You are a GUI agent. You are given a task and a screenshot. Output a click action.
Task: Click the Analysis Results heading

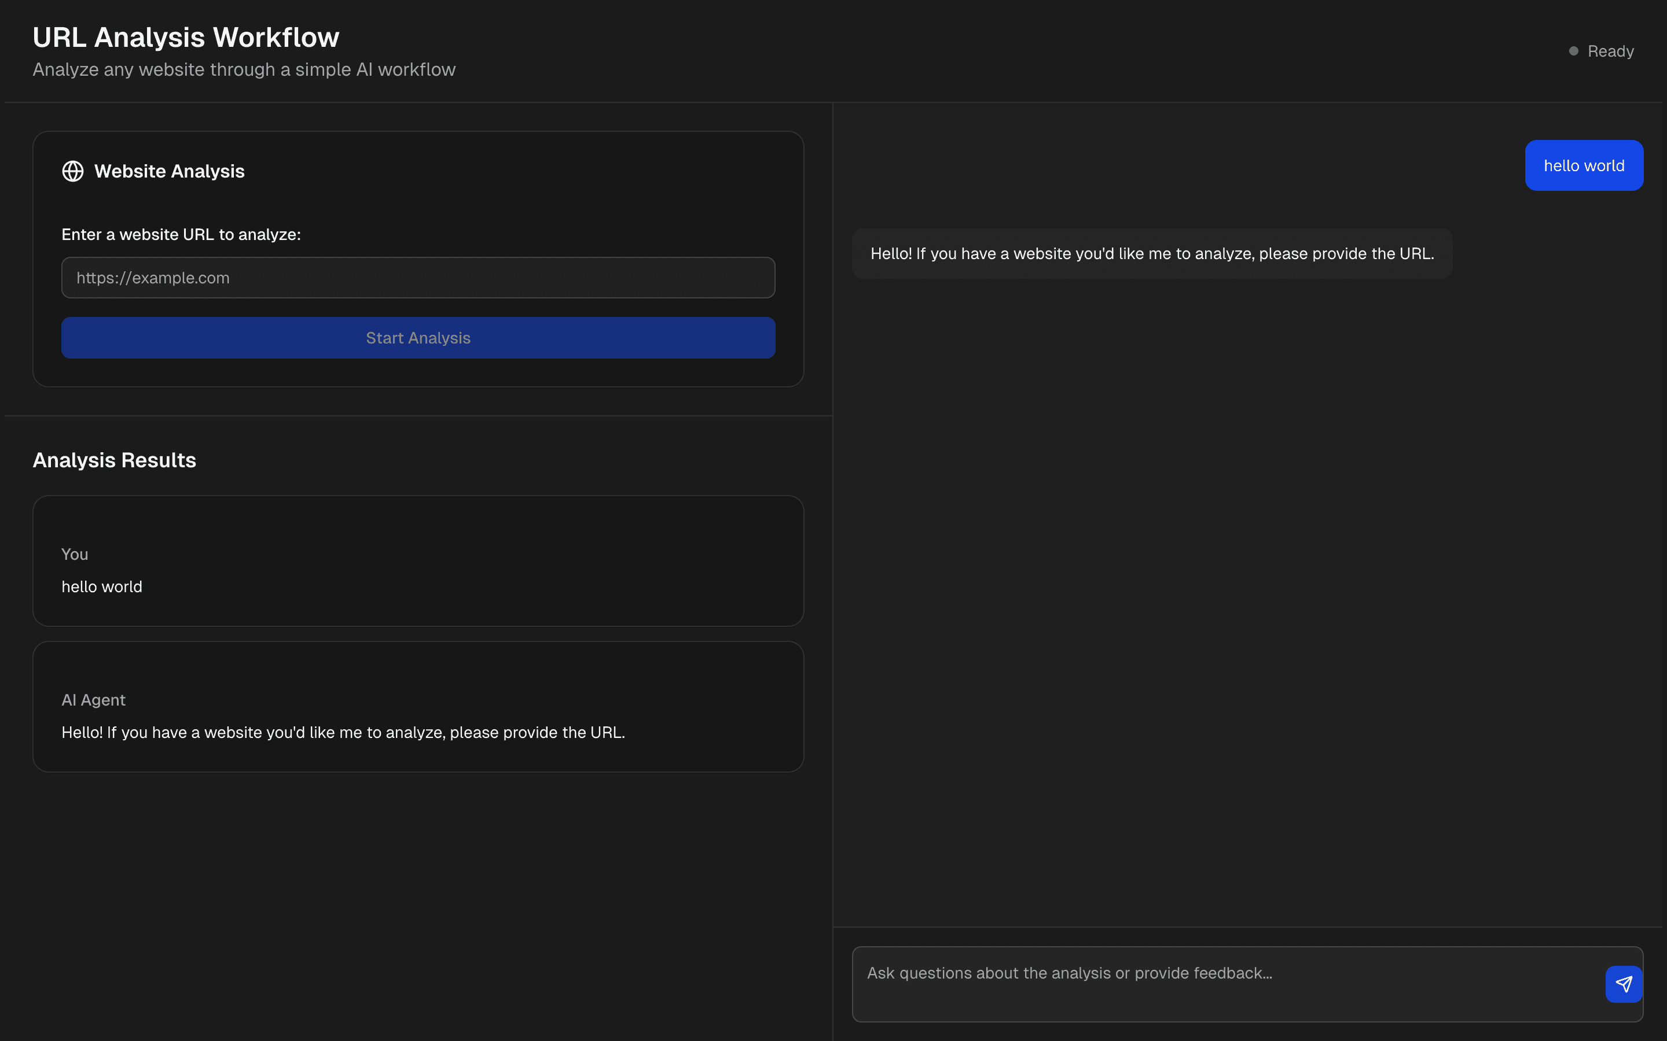(x=115, y=460)
